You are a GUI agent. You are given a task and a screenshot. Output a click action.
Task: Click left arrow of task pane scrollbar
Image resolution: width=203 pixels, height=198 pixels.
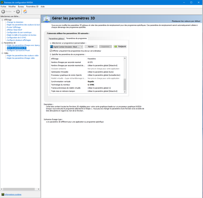2,189
